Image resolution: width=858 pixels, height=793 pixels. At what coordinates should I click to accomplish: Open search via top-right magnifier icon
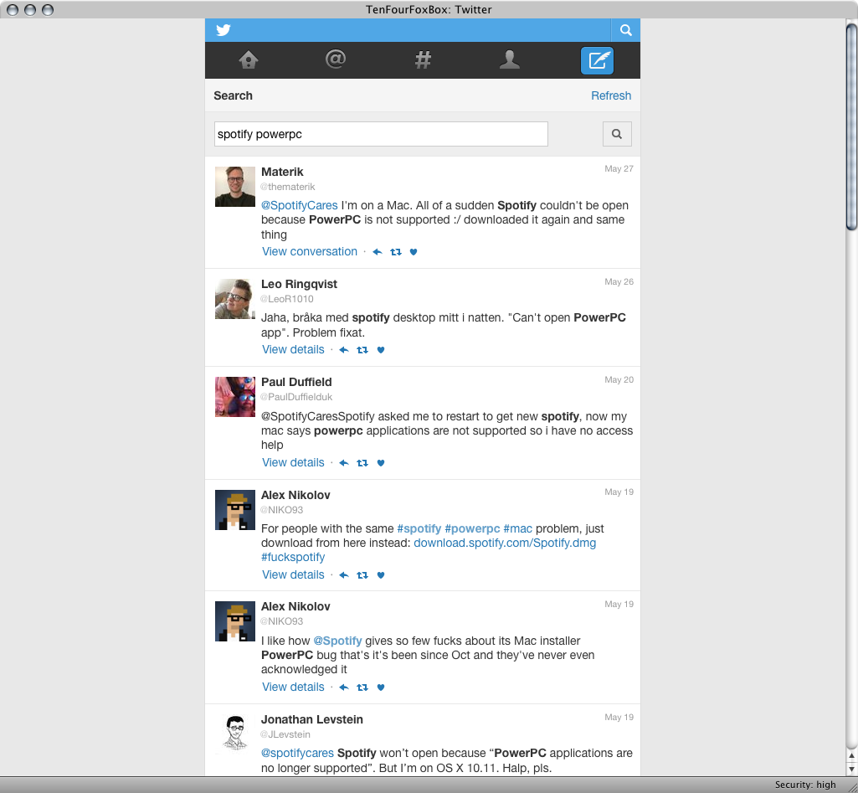pyautogui.click(x=625, y=30)
